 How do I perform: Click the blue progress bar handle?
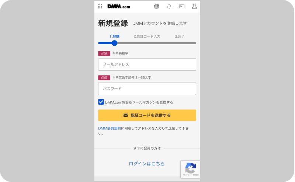(114, 43)
